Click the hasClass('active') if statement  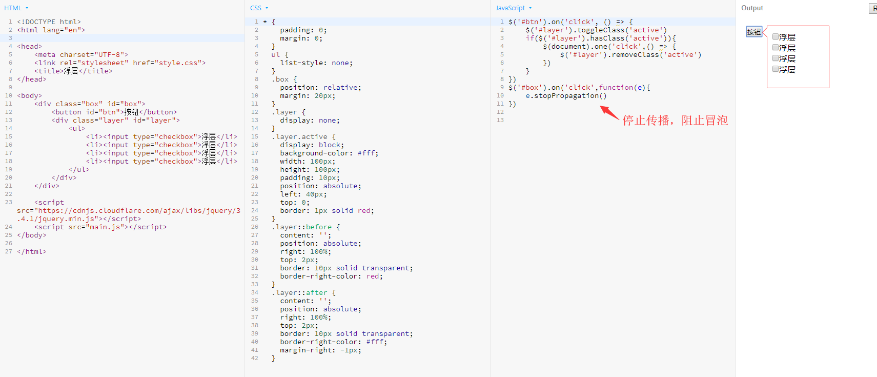pyautogui.click(x=601, y=38)
